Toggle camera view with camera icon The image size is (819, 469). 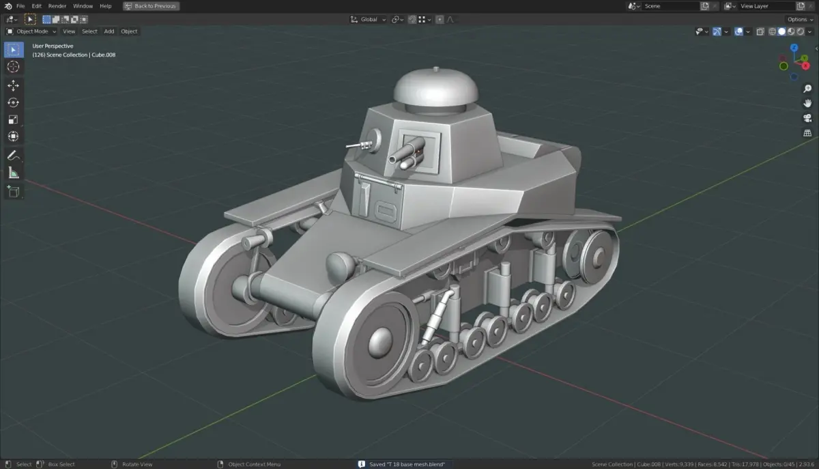(x=807, y=118)
